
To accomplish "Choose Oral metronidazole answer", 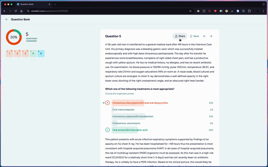I will 123,110.
